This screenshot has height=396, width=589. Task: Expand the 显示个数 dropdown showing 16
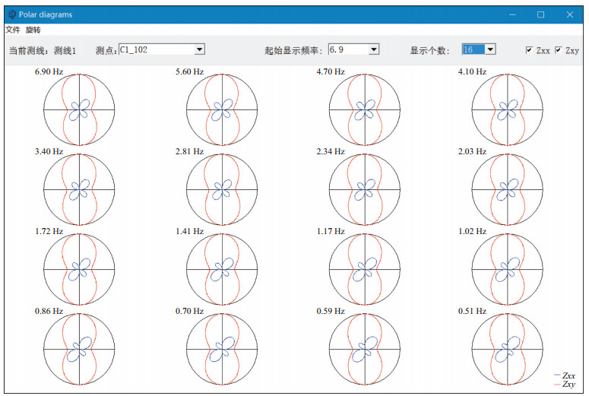coord(489,49)
